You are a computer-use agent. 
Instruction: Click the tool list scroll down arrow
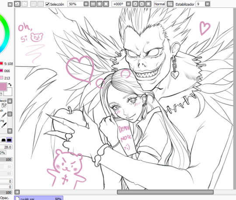click(10, 131)
